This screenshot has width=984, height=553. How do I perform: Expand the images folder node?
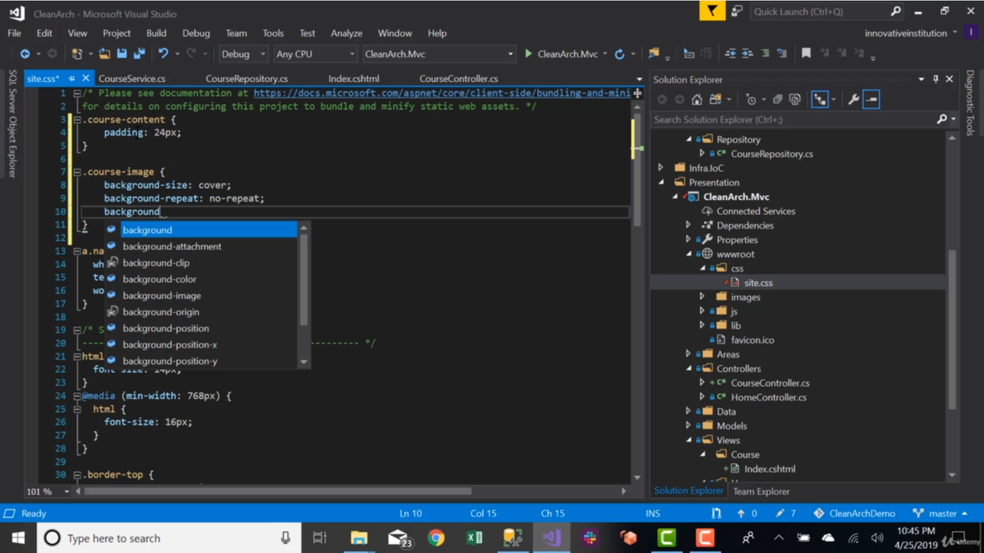coord(702,297)
